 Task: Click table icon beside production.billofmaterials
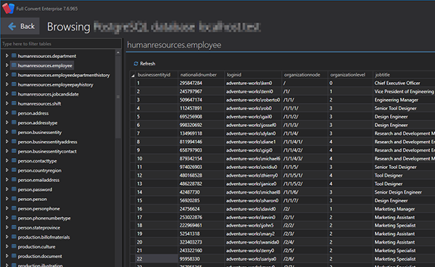tap(14, 237)
